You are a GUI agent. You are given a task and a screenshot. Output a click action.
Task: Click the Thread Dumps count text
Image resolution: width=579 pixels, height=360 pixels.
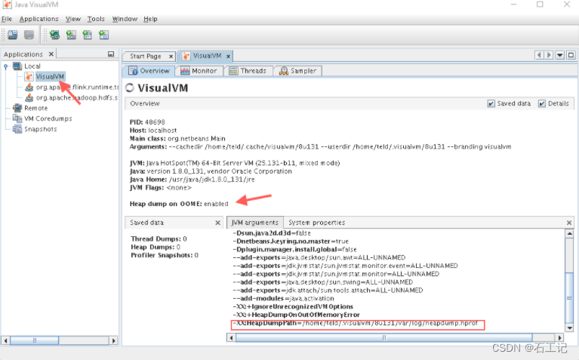click(x=159, y=239)
